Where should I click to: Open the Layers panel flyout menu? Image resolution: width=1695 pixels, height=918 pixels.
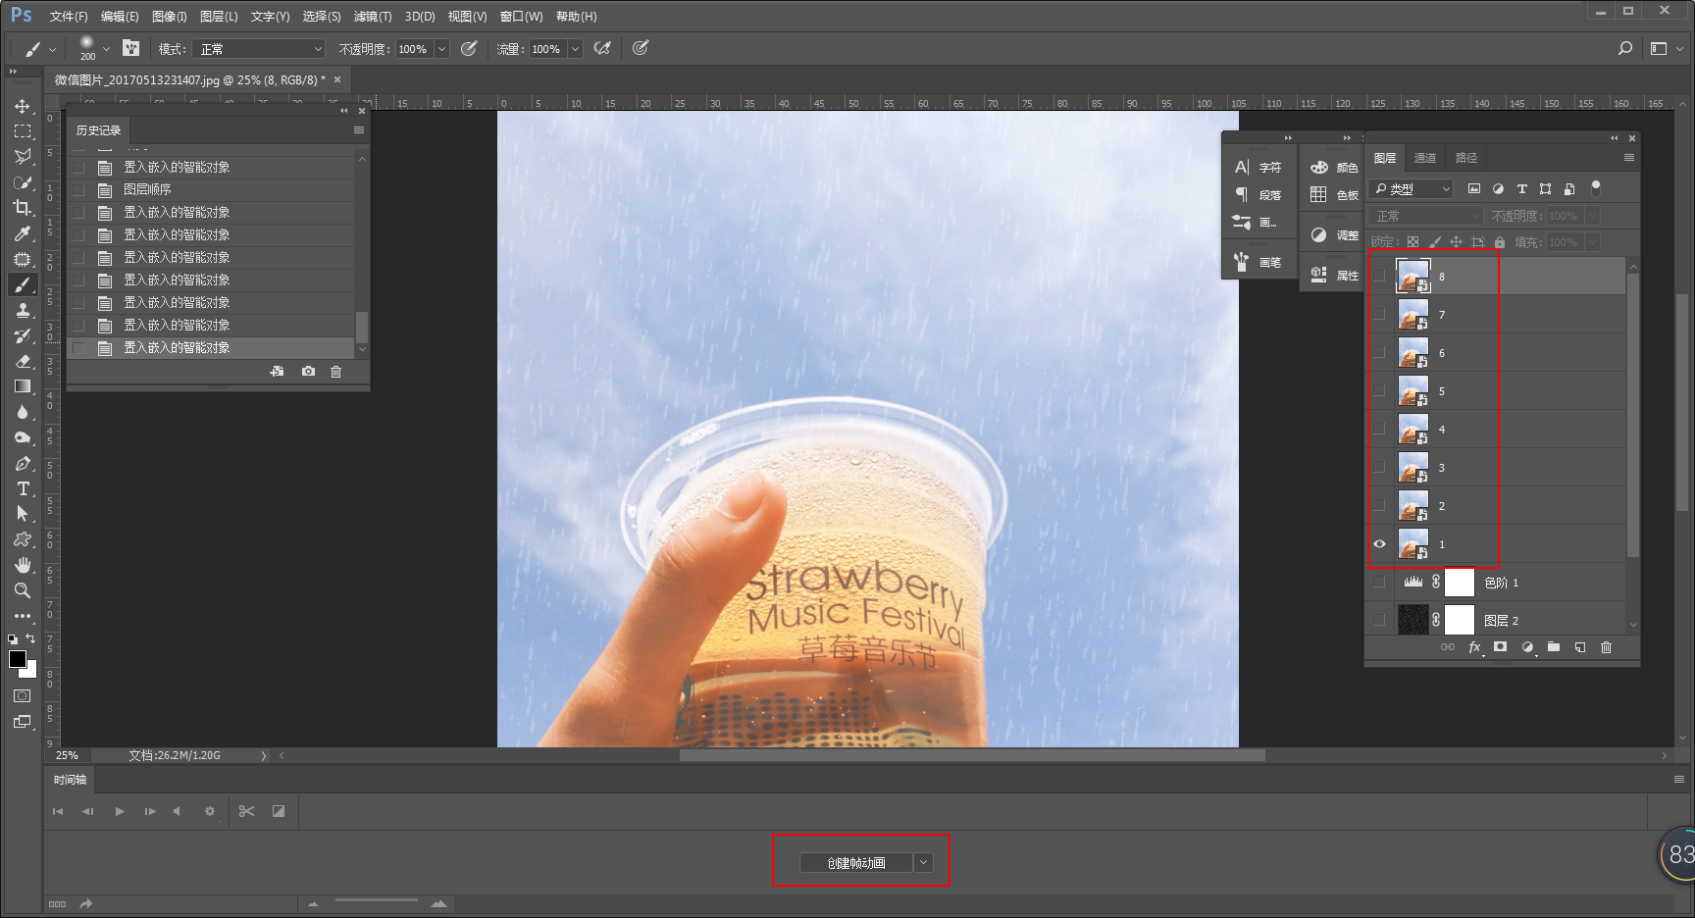tap(1629, 158)
